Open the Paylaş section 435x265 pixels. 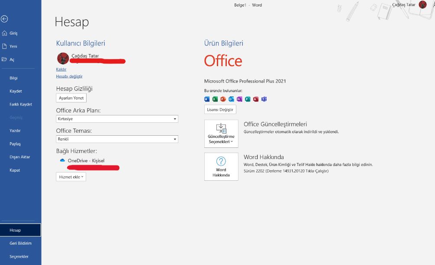tap(15, 144)
